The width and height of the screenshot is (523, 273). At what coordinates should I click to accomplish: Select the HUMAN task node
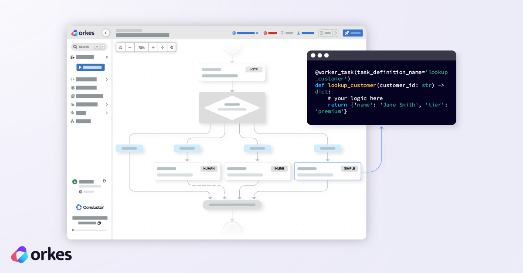[x=187, y=171]
